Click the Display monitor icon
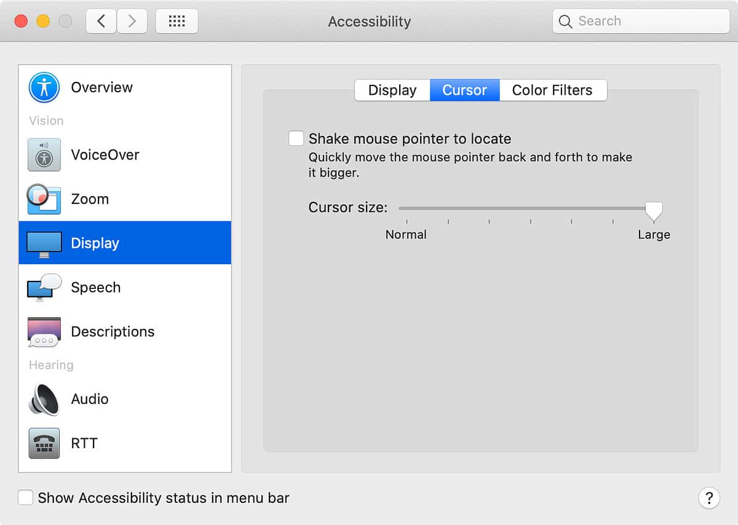 point(44,243)
